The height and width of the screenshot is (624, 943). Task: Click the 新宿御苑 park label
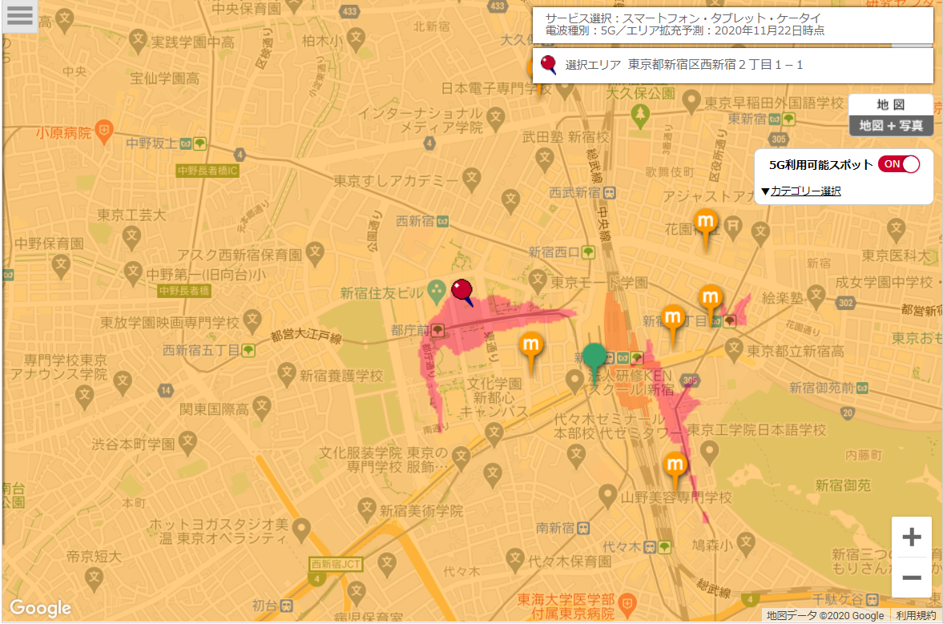click(843, 485)
